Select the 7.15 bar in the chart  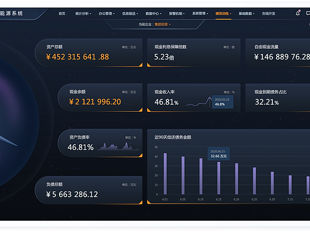click(x=290, y=185)
